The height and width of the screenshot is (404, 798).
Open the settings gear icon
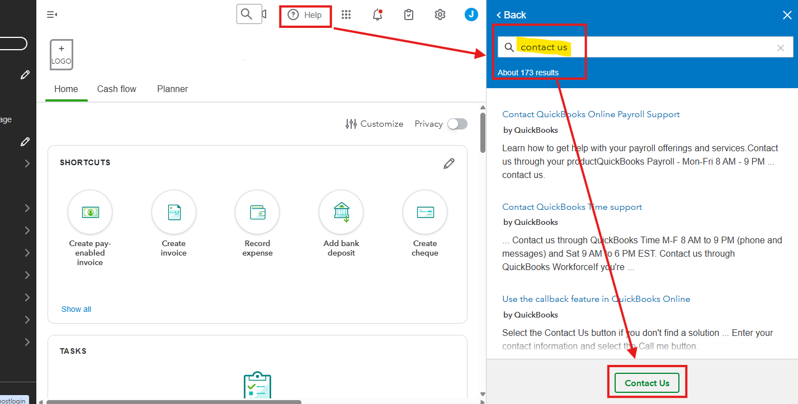click(440, 15)
